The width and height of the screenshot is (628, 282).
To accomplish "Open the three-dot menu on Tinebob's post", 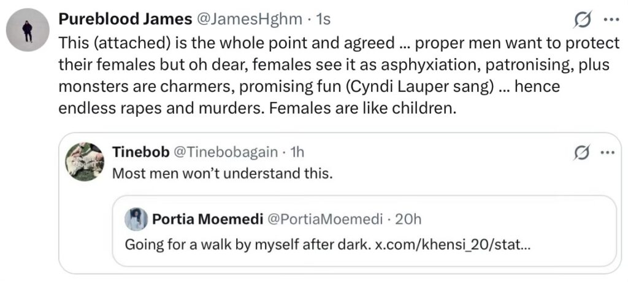I will [607, 152].
